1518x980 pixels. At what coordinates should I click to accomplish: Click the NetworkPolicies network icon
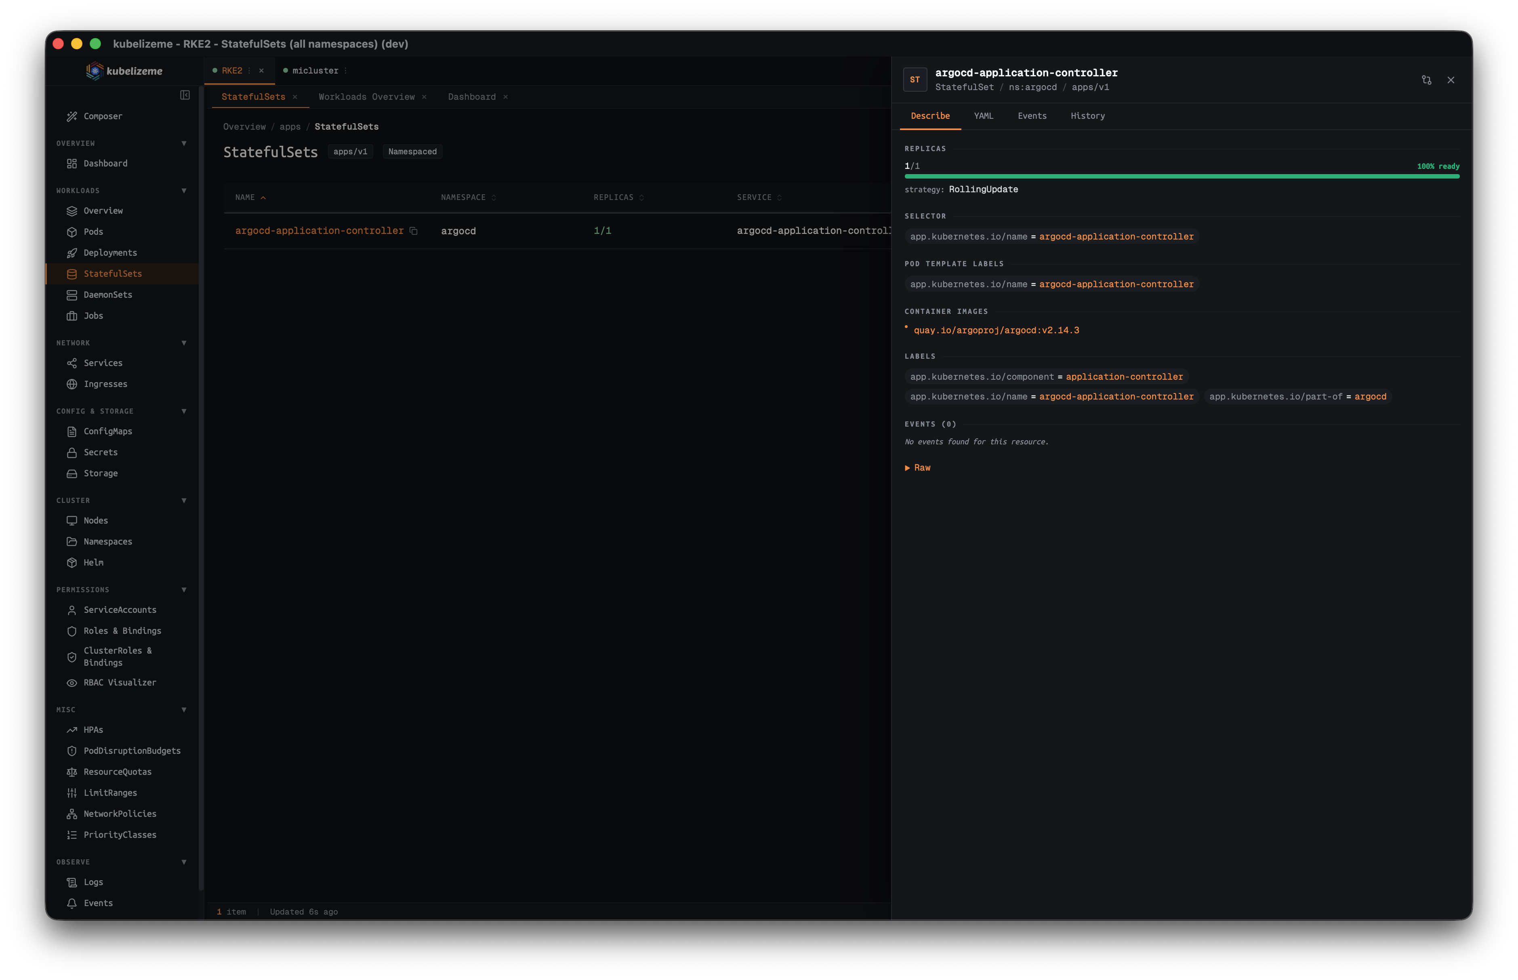point(72,814)
